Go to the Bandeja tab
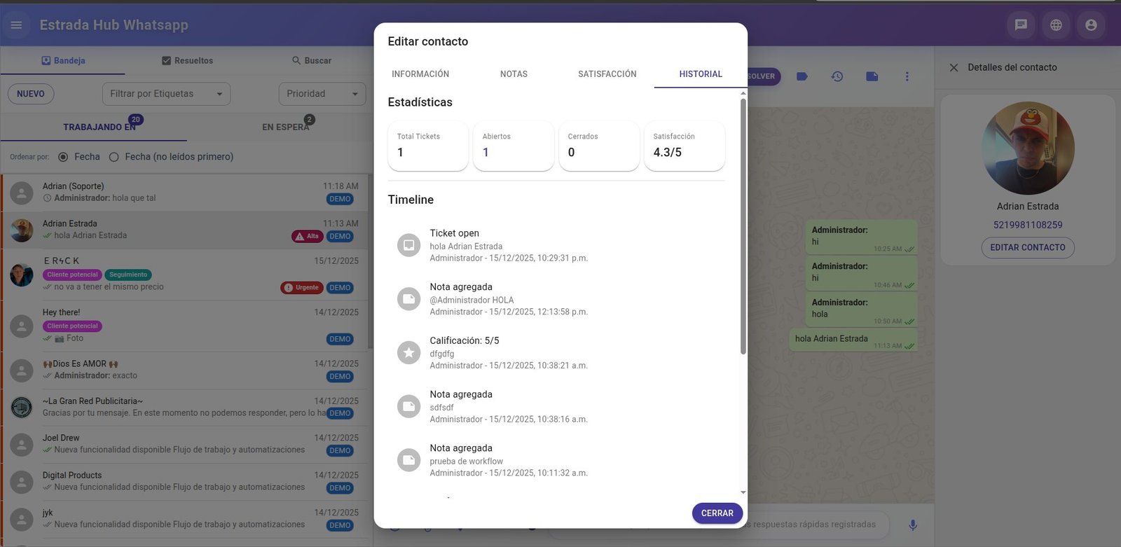The image size is (1121, 547). click(x=63, y=61)
